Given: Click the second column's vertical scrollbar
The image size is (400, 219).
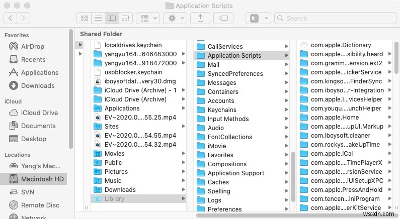Looking at the screenshot, I should pos(293,176).
